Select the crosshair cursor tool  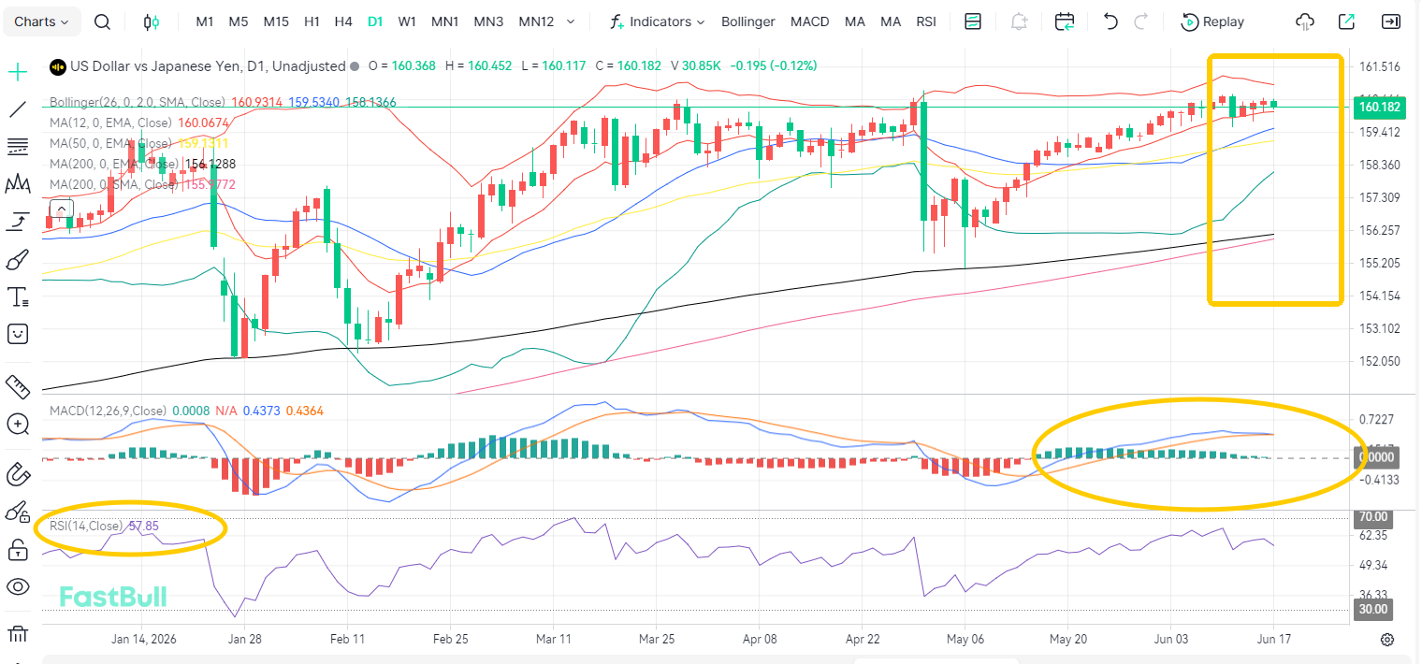pyautogui.click(x=17, y=71)
